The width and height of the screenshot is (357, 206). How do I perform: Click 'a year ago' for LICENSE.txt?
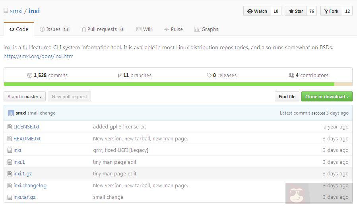336,127
